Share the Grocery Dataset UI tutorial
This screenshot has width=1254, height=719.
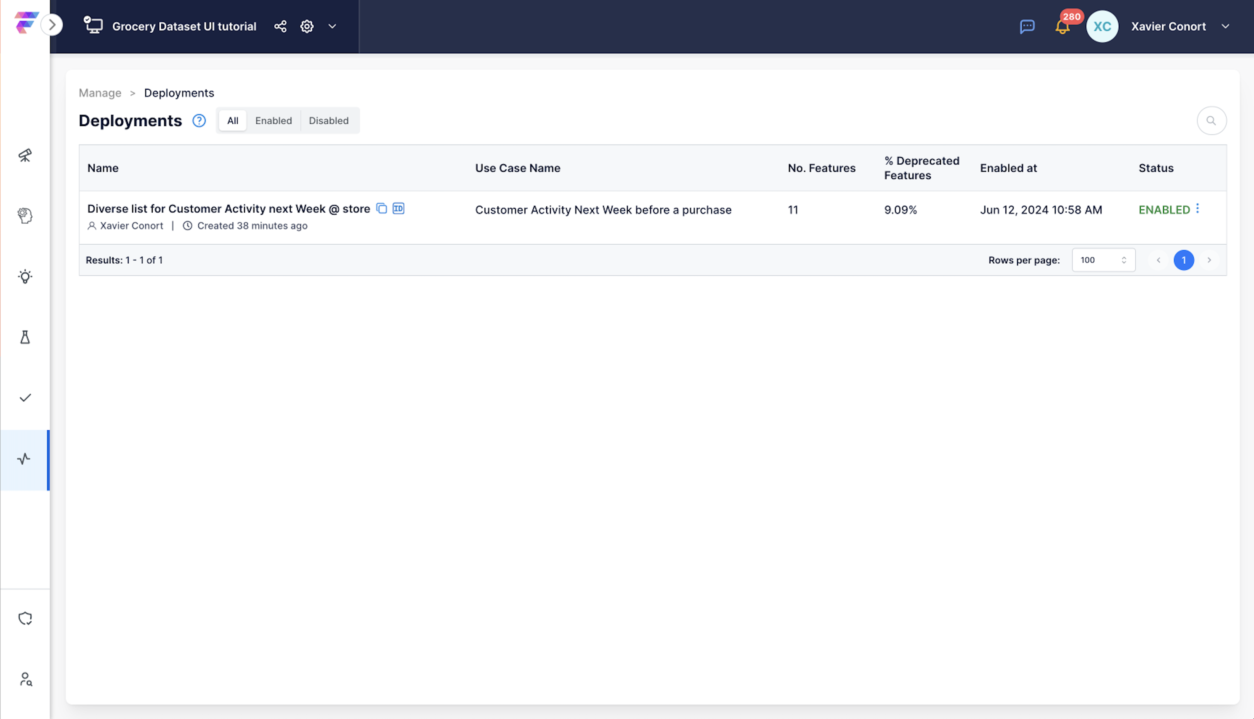280,26
